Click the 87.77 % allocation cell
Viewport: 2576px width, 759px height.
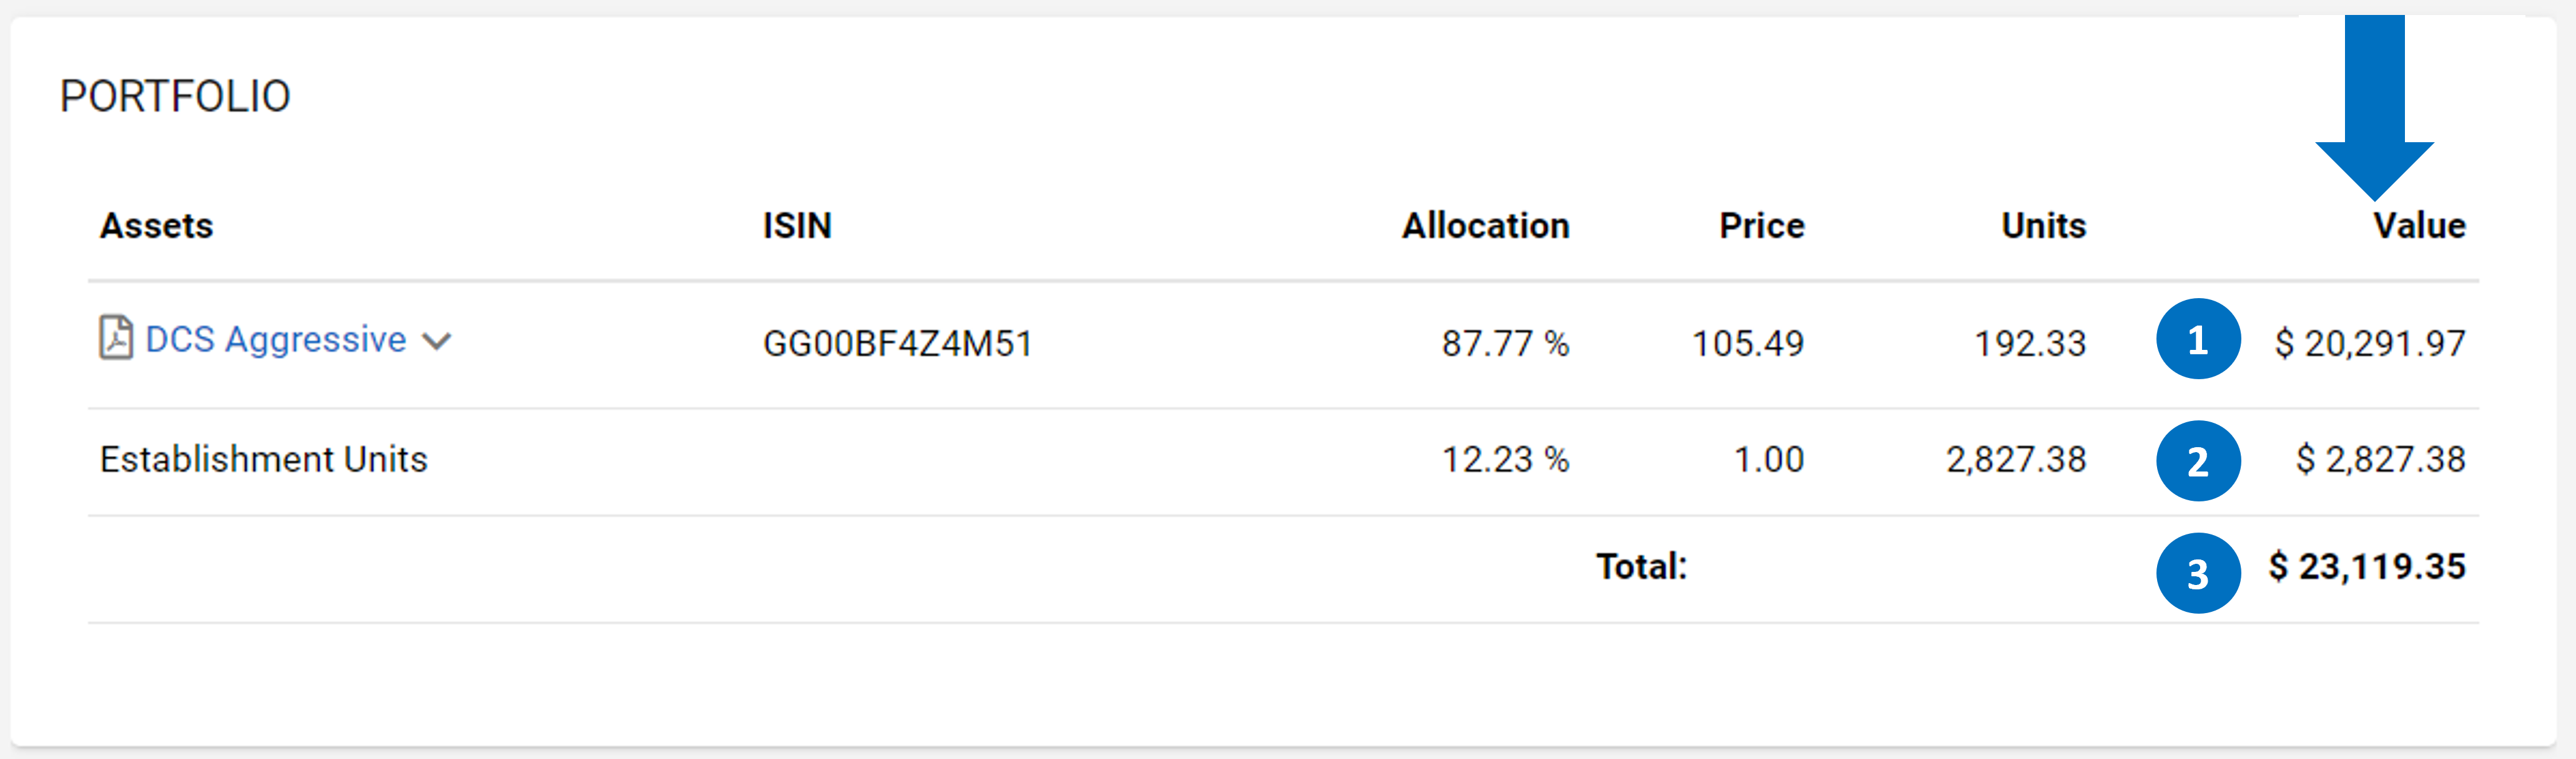(1505, 344)
